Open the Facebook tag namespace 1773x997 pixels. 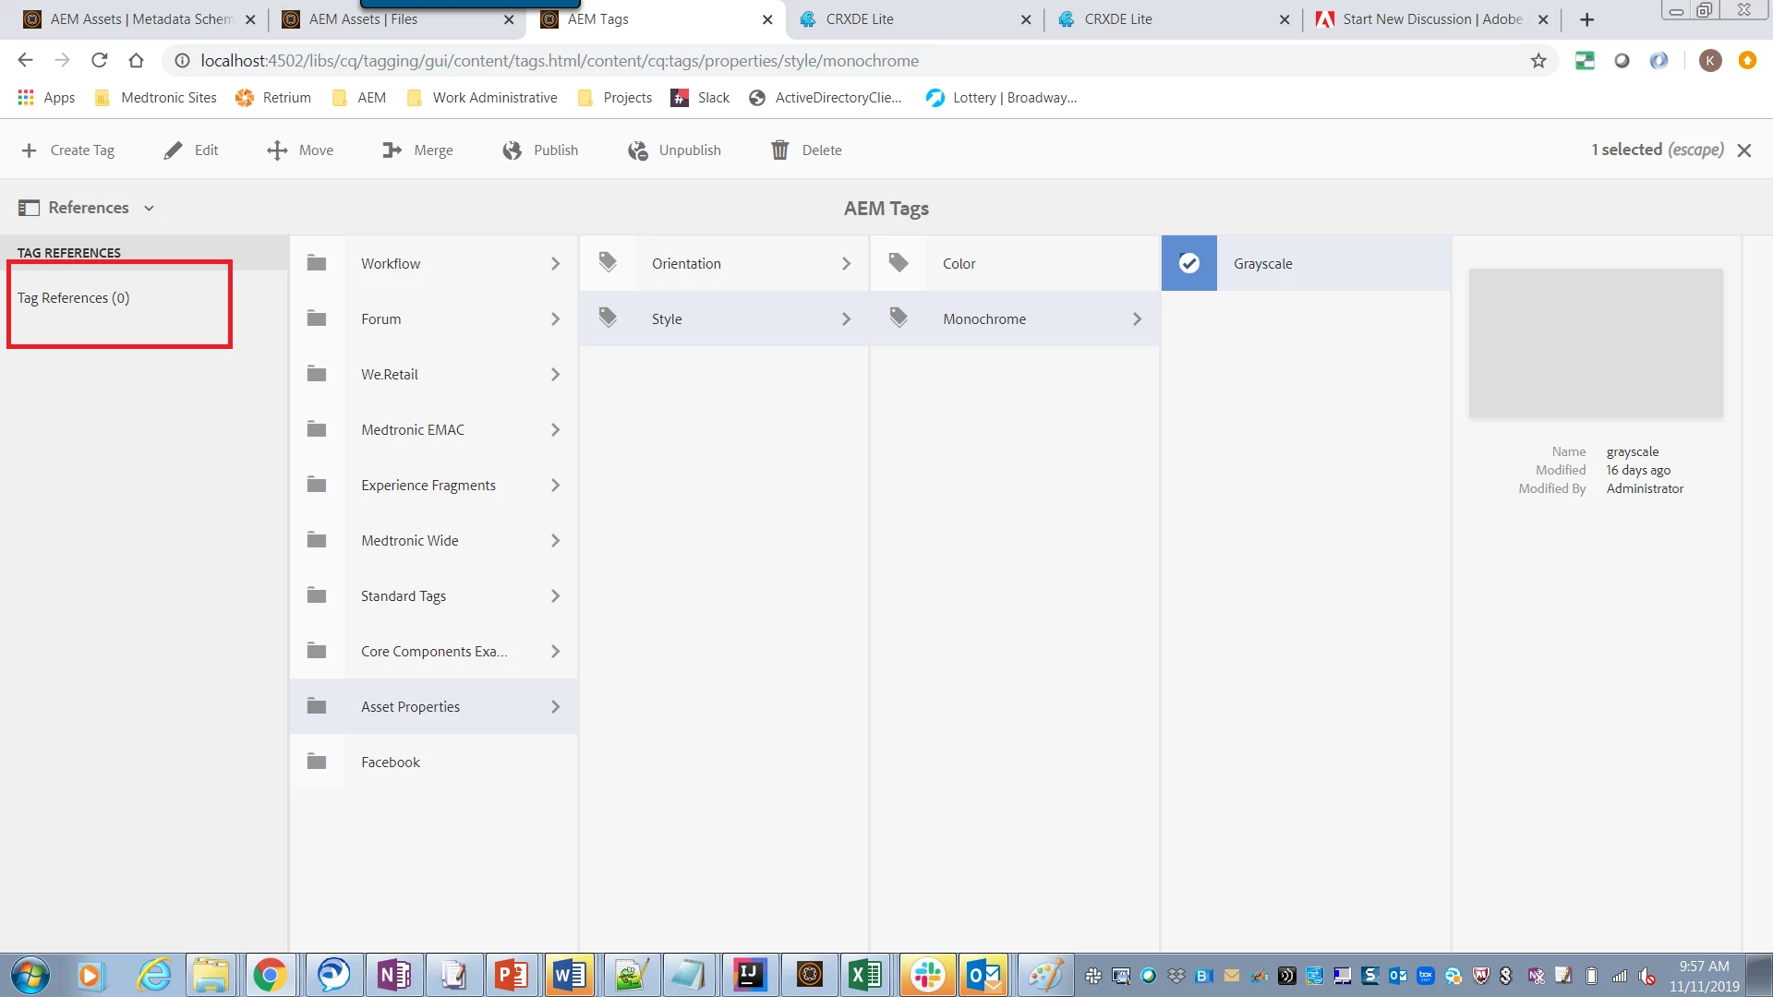(391, 762)
